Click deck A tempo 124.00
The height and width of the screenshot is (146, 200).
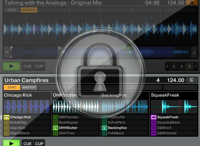176,3
